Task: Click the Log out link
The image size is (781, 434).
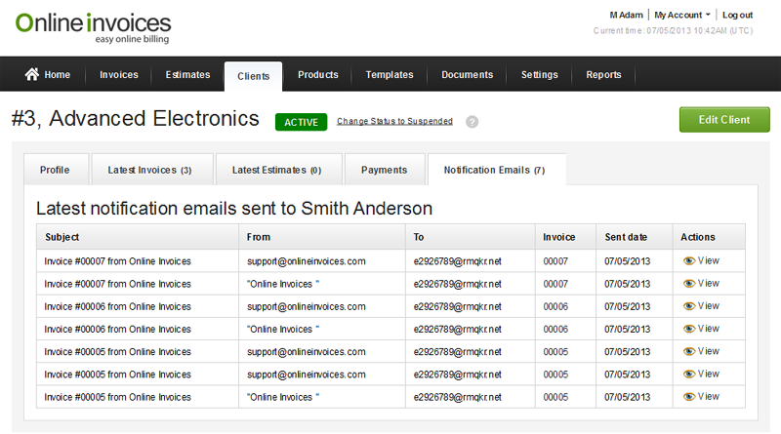Action: pos(737,16)
